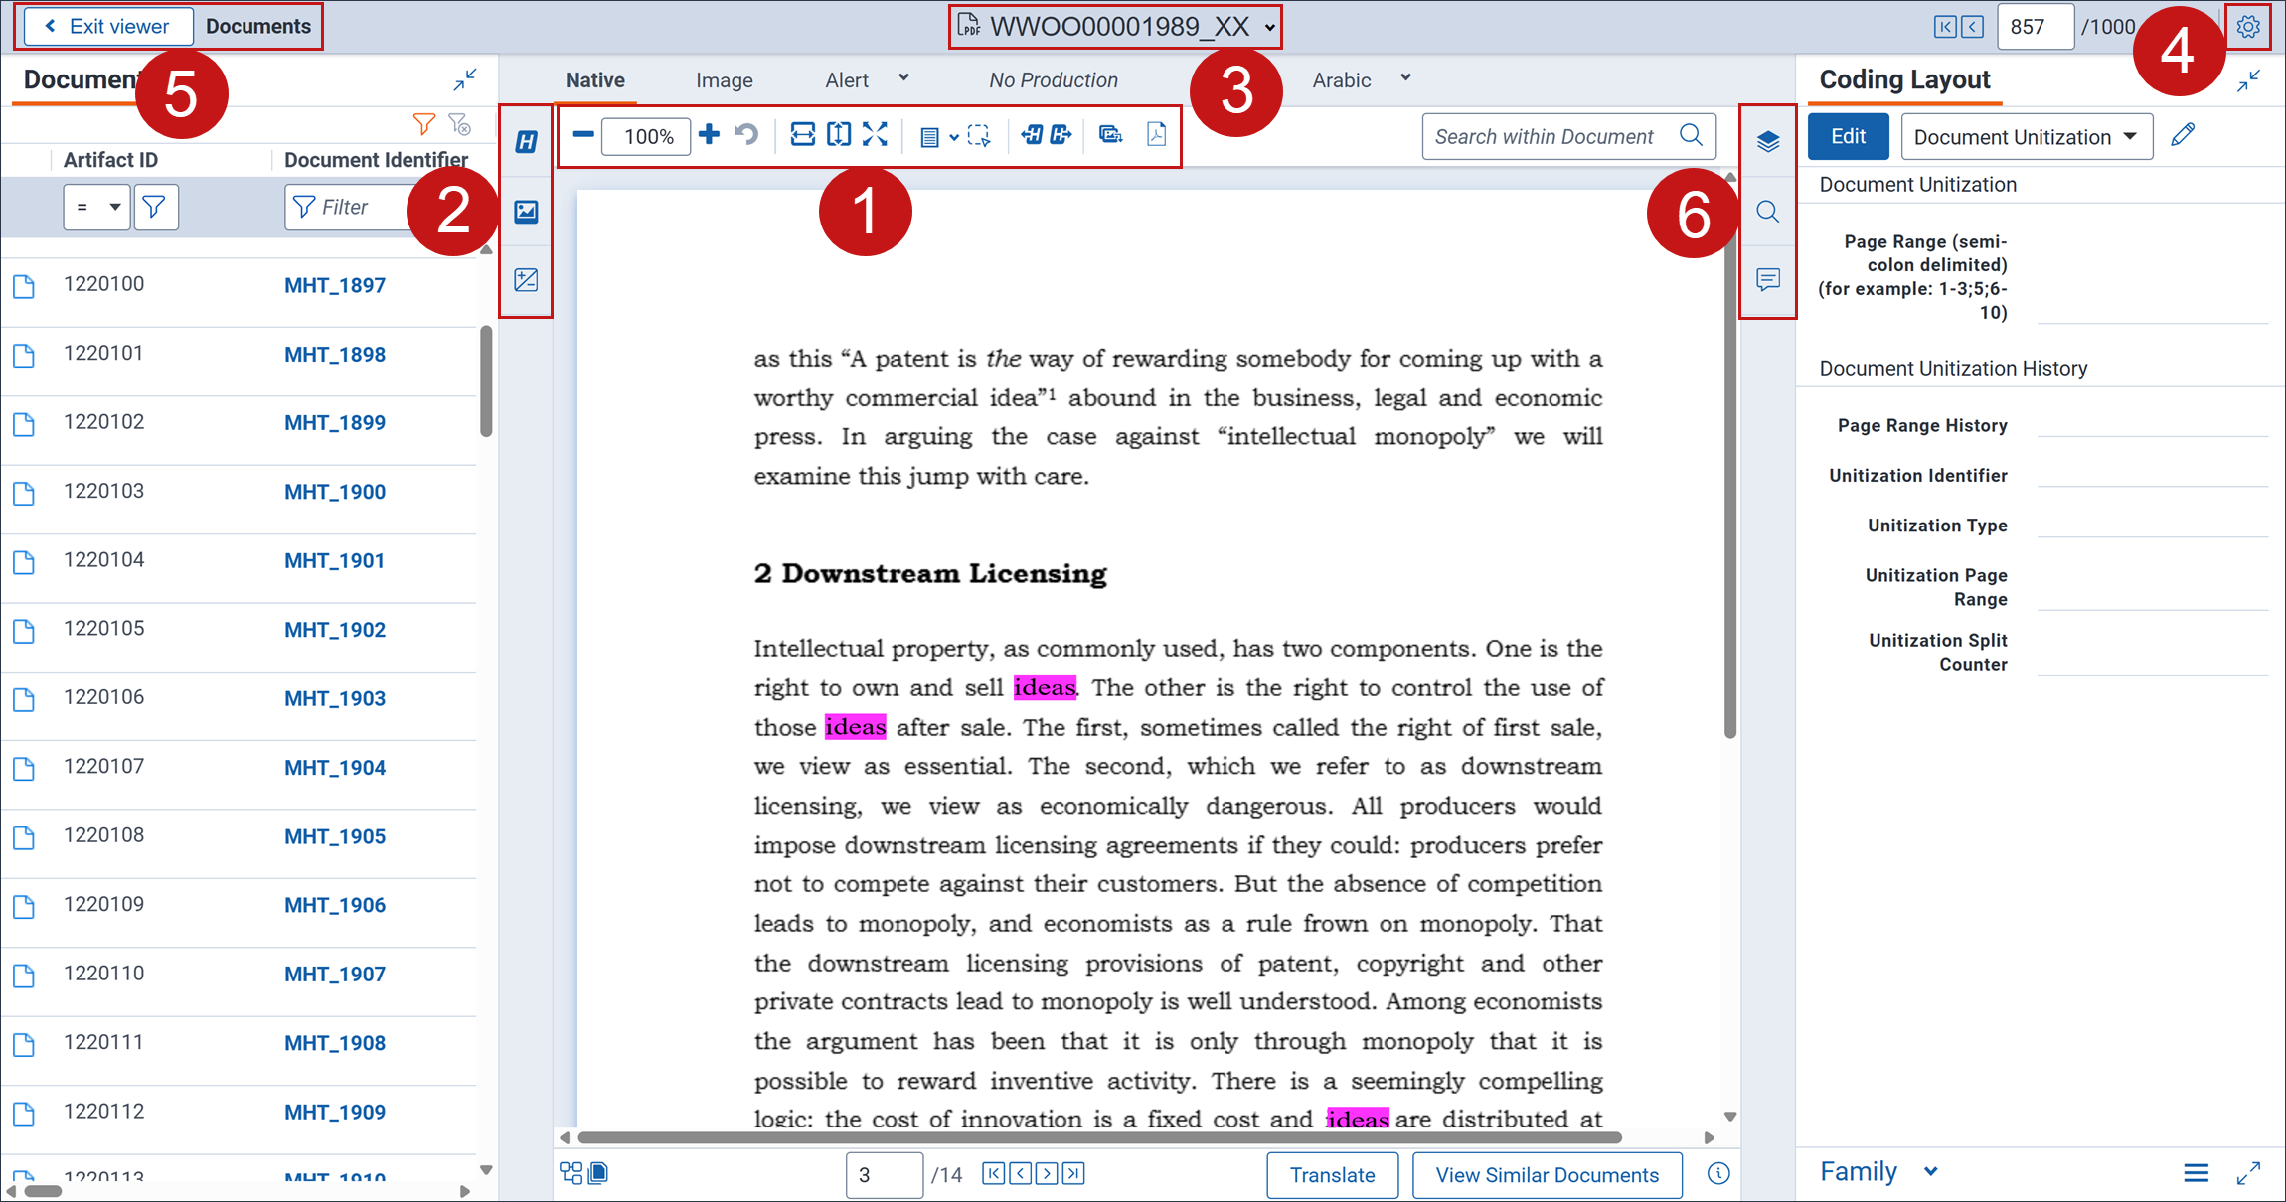The image size is (2286, 1202).
Task: Click the page number field showing 3
Action: click(885, 1175)
